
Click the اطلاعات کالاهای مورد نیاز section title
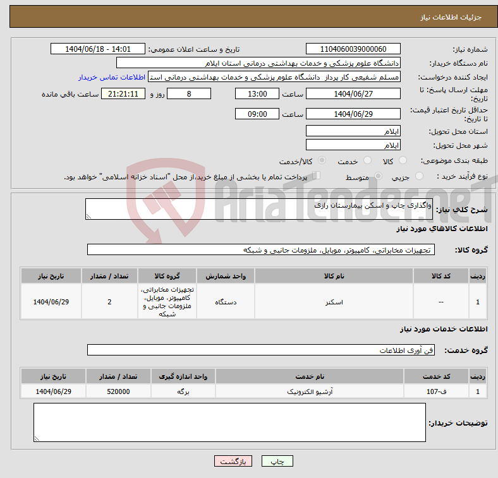(x=442, y=229)
